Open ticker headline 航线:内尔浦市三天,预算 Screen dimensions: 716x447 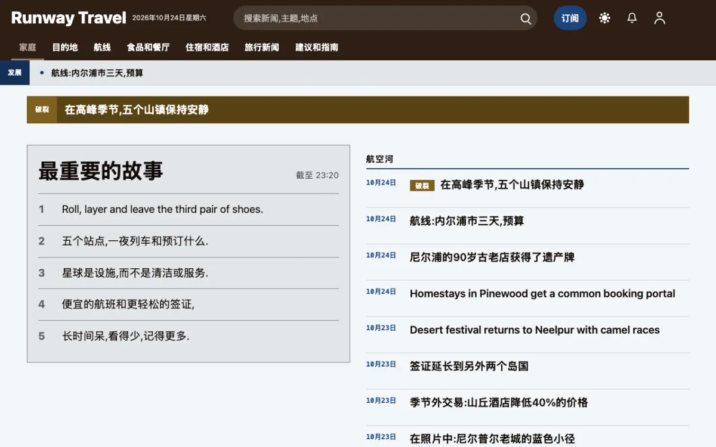[x=97, y=73]
